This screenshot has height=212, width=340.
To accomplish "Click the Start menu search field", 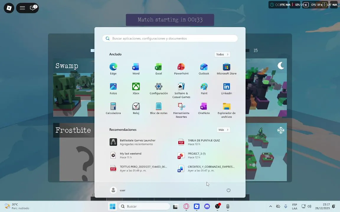I will click(170, 39).
